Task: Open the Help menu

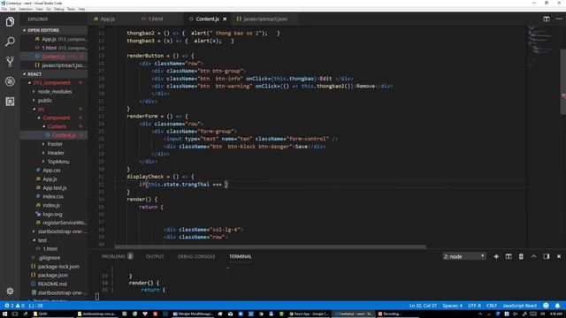Action: 82,9
